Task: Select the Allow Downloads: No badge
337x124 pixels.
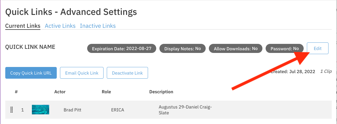Action: tap(235, 49)
